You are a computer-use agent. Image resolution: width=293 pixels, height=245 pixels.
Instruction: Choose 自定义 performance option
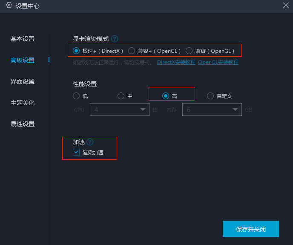(x=210, y=96)
